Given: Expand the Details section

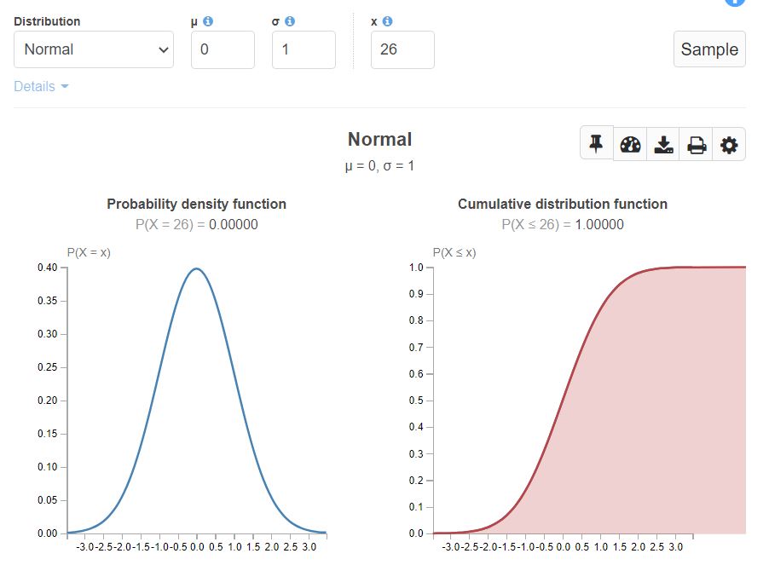Looking at the screenshot, I should point(41,86).
